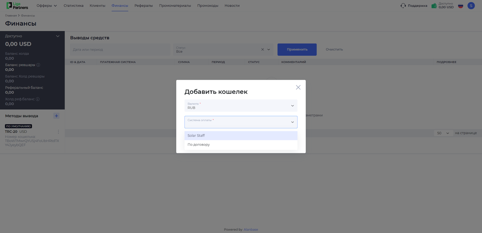Click the Очистить button
Image resolution: width=482 pixels, height=233 pixels.
334,49
